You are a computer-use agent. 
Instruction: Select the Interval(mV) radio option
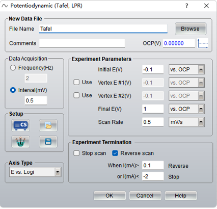pyautogui.click(x=13, y=90)
